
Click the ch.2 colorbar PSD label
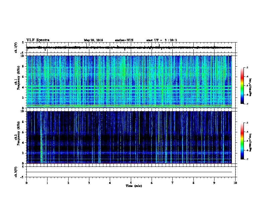[x=250, y=142]
